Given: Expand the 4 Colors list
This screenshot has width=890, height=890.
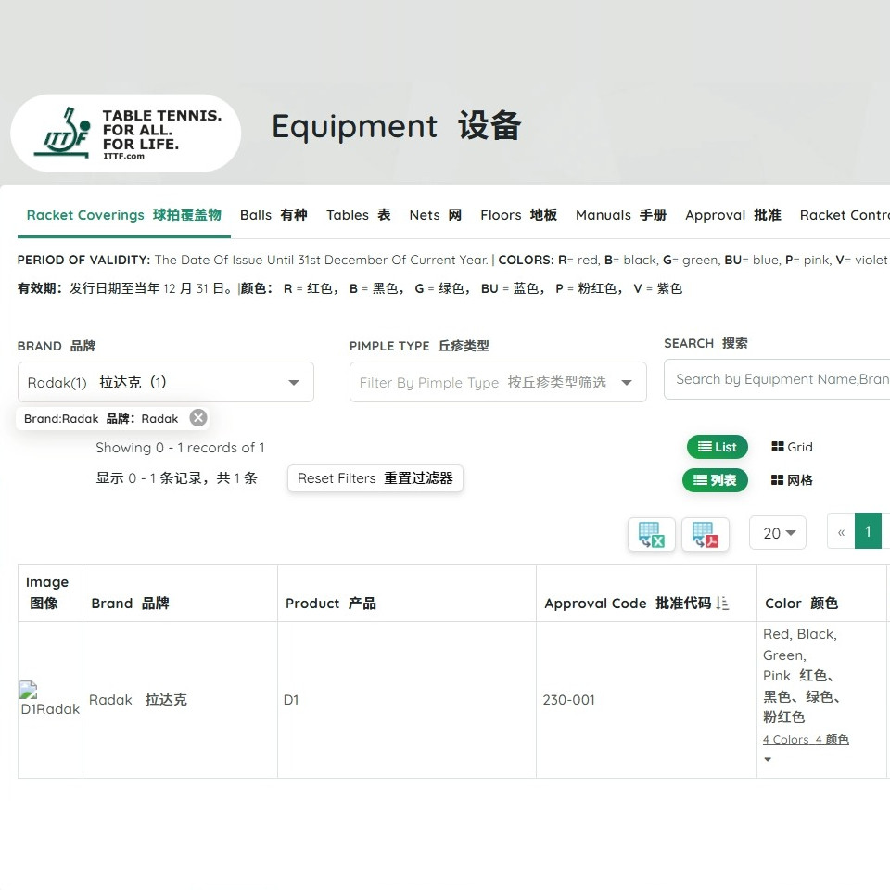Looking at the screenshot, I should pyautogui.click(x=768, y=759).
